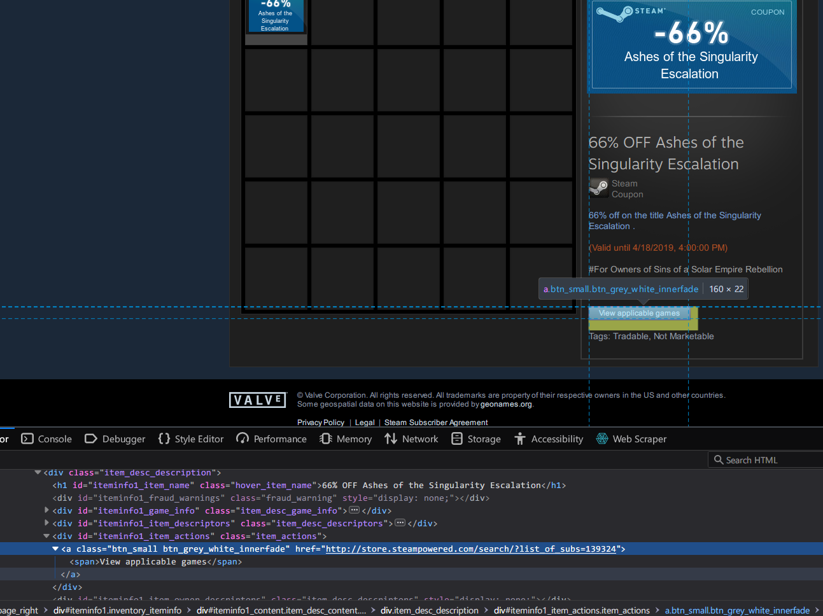Expand the iteminfo1_item_descriptors div node
This screenshot has height=616, width=823.
pyautogui.click(x=47, y=523)
